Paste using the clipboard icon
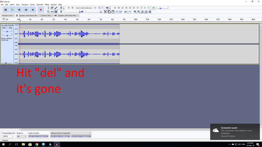Screen dimensions: 262x147 (113, 12)
